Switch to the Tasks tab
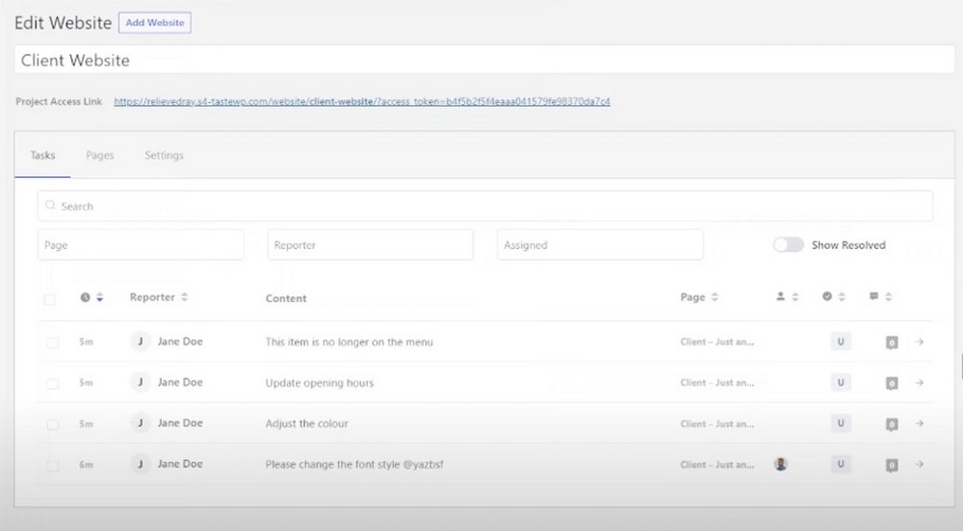963x531 pixels. tap(42, 155)
